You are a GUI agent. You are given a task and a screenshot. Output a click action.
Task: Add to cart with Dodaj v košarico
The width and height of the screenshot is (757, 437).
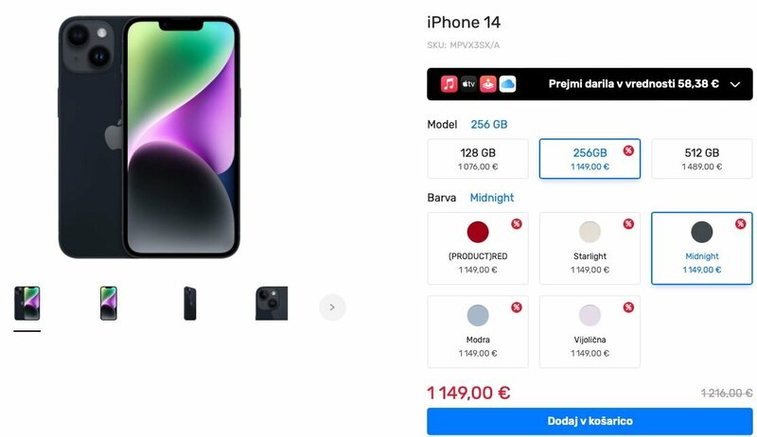tap(590, 421)
